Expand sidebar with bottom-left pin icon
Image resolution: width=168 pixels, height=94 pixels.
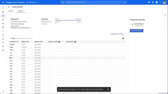point(3,92)
